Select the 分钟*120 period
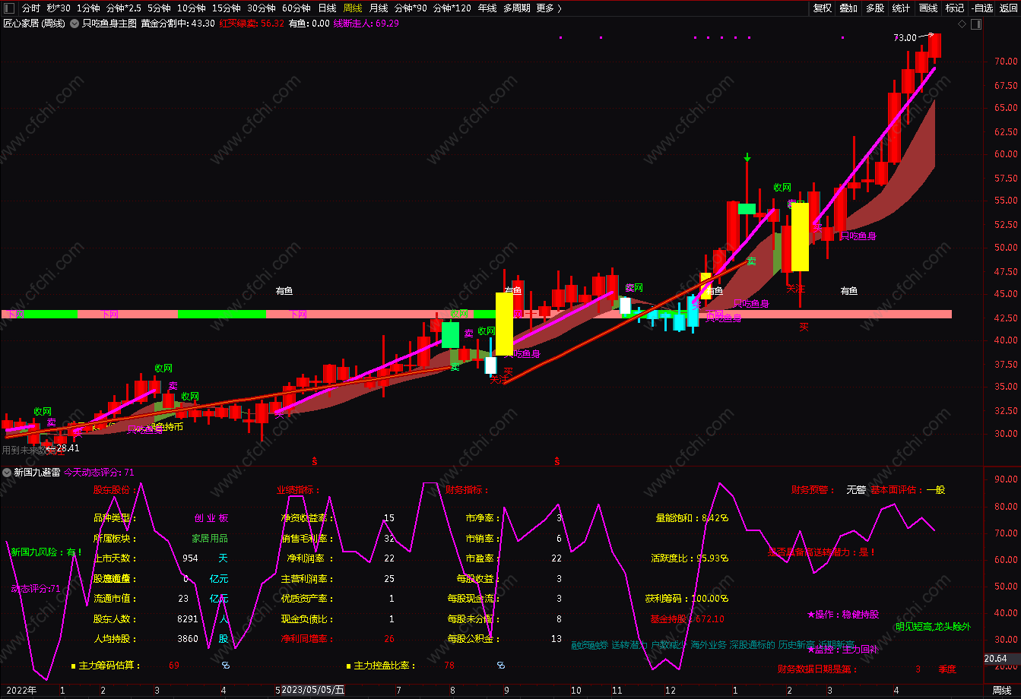 [452, 8]
